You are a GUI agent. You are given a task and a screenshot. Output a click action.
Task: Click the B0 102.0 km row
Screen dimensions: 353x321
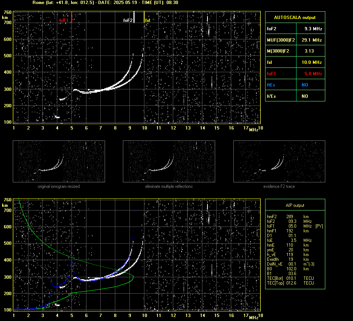(x=288, y=269)
